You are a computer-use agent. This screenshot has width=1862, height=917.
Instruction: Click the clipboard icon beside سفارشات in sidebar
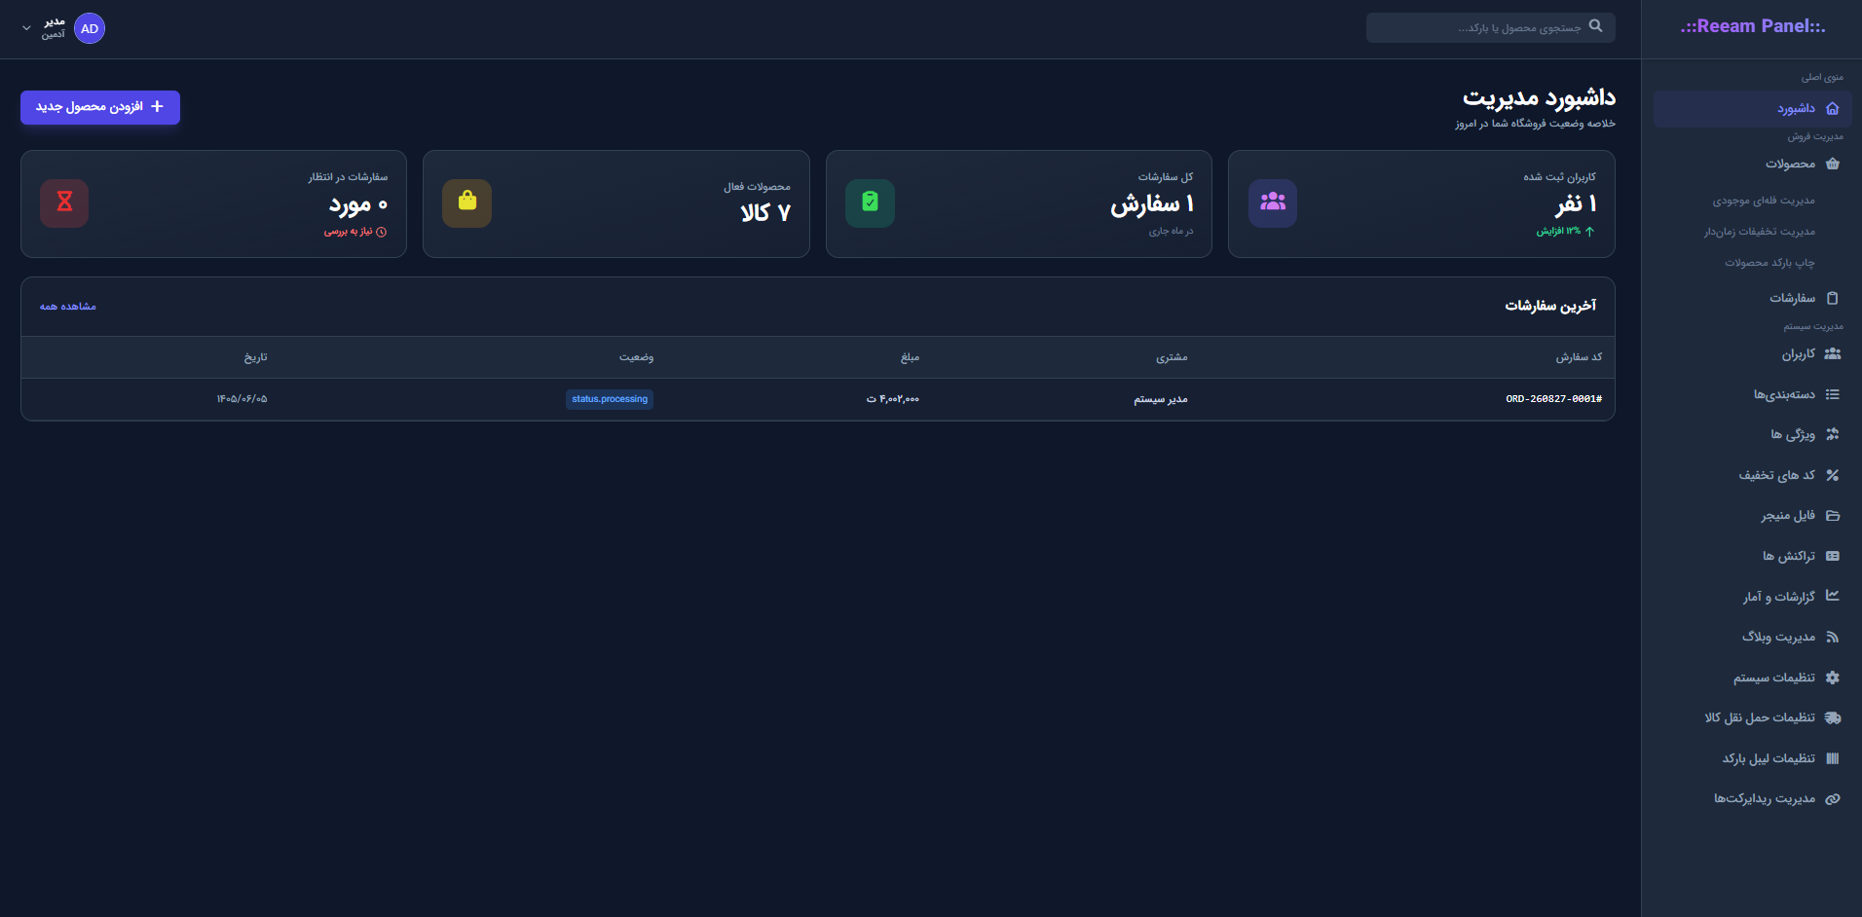pyautogui.click(x=1832, y=298)
